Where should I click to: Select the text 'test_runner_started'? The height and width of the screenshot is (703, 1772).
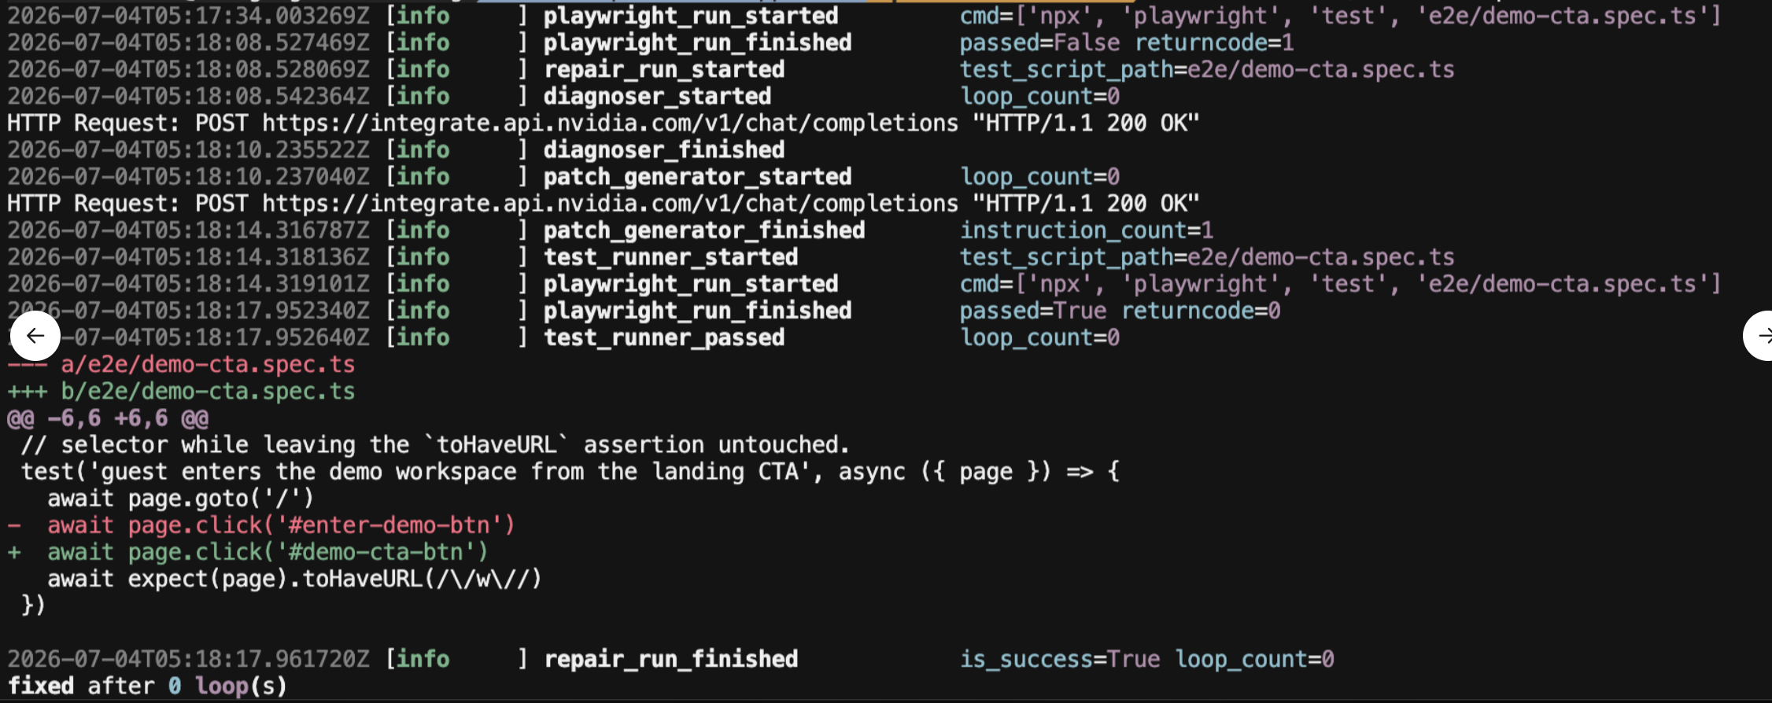671,256
